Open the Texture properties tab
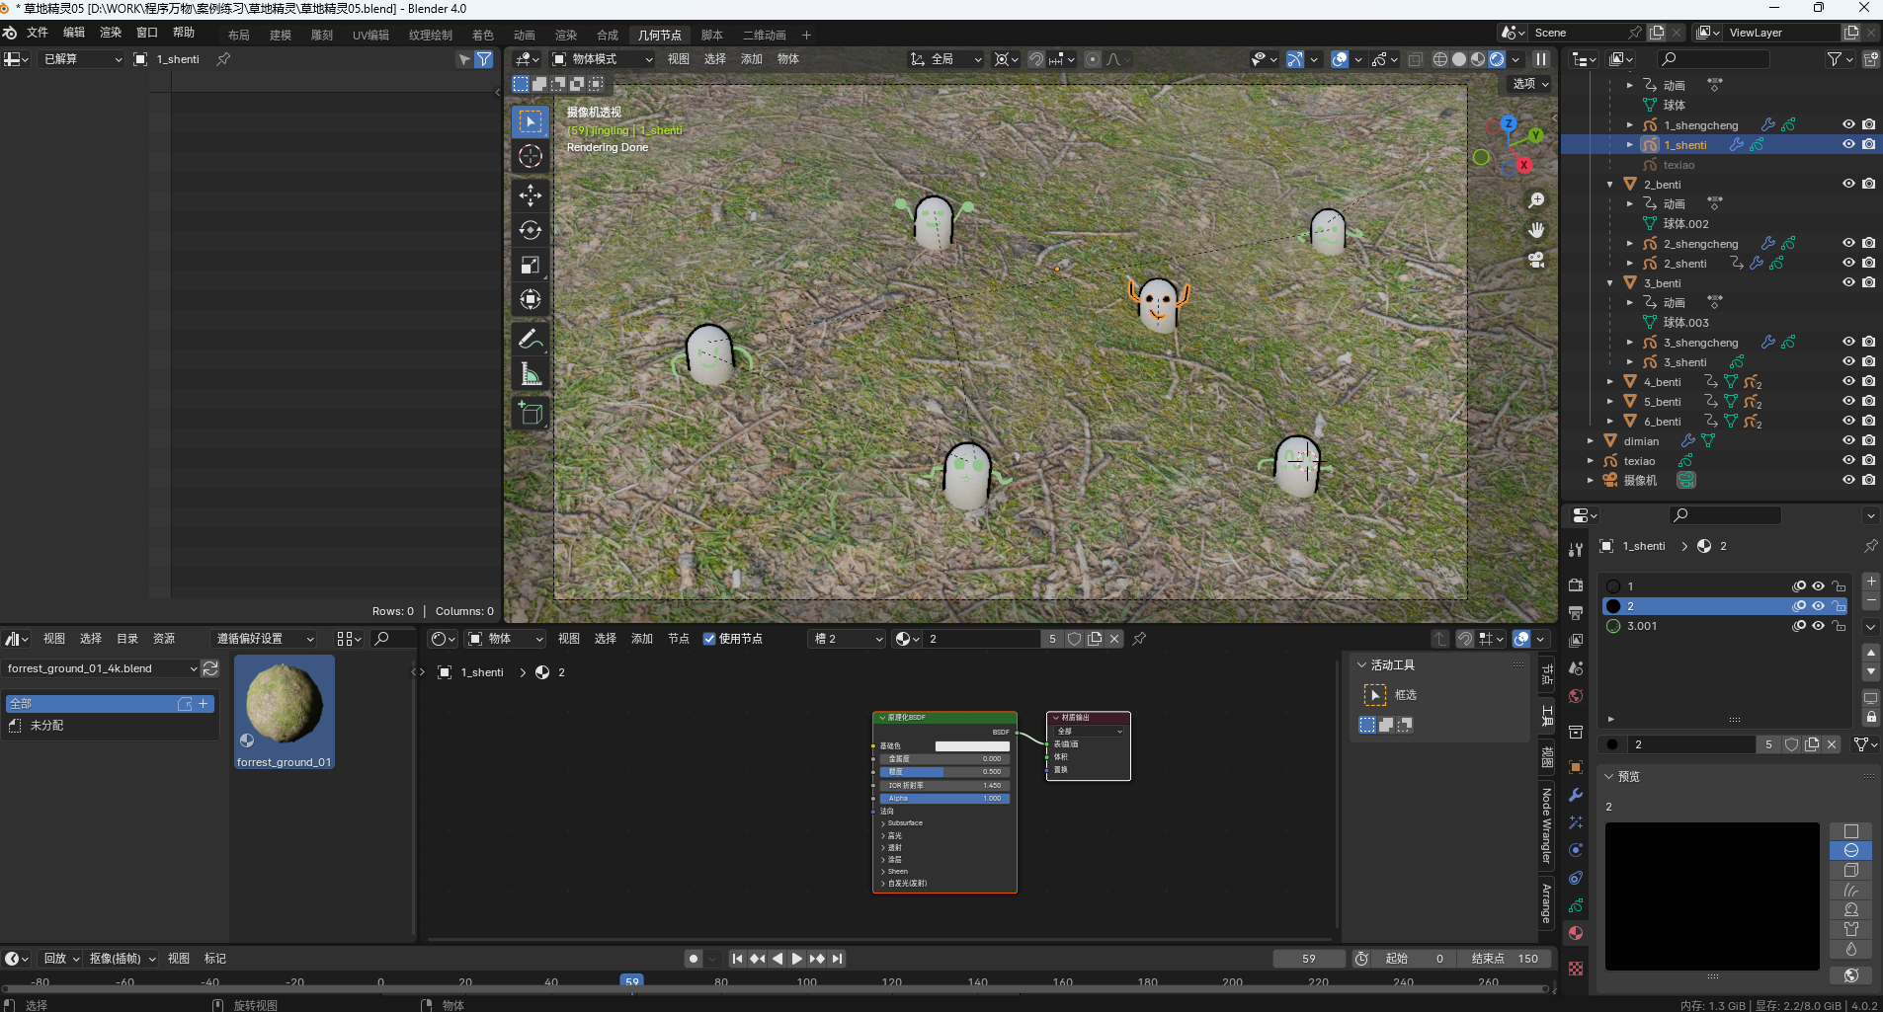Screen dimensions: 1883x1012 pyautogui.click(x=1576, y=969)
